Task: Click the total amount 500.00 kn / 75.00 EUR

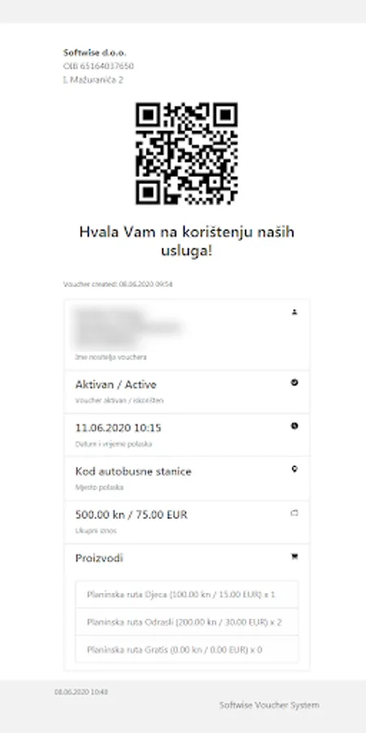Action: 131,515
